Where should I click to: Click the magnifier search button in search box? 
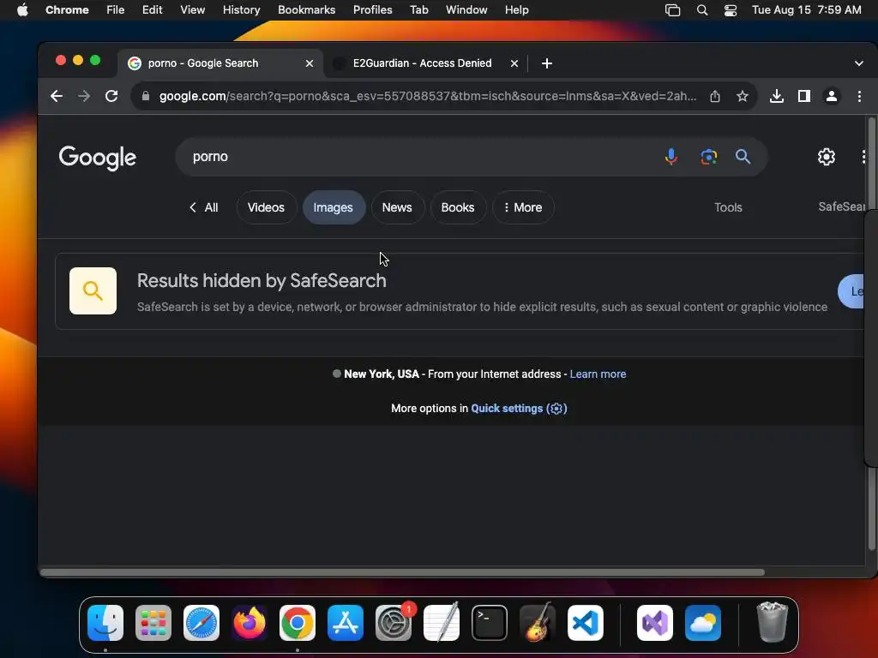tap(743, 157)
